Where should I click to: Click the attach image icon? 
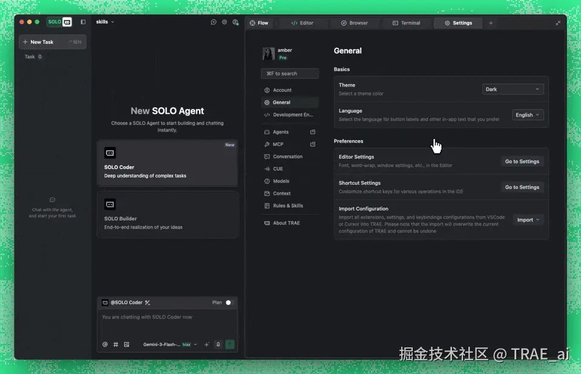(126, 344)
